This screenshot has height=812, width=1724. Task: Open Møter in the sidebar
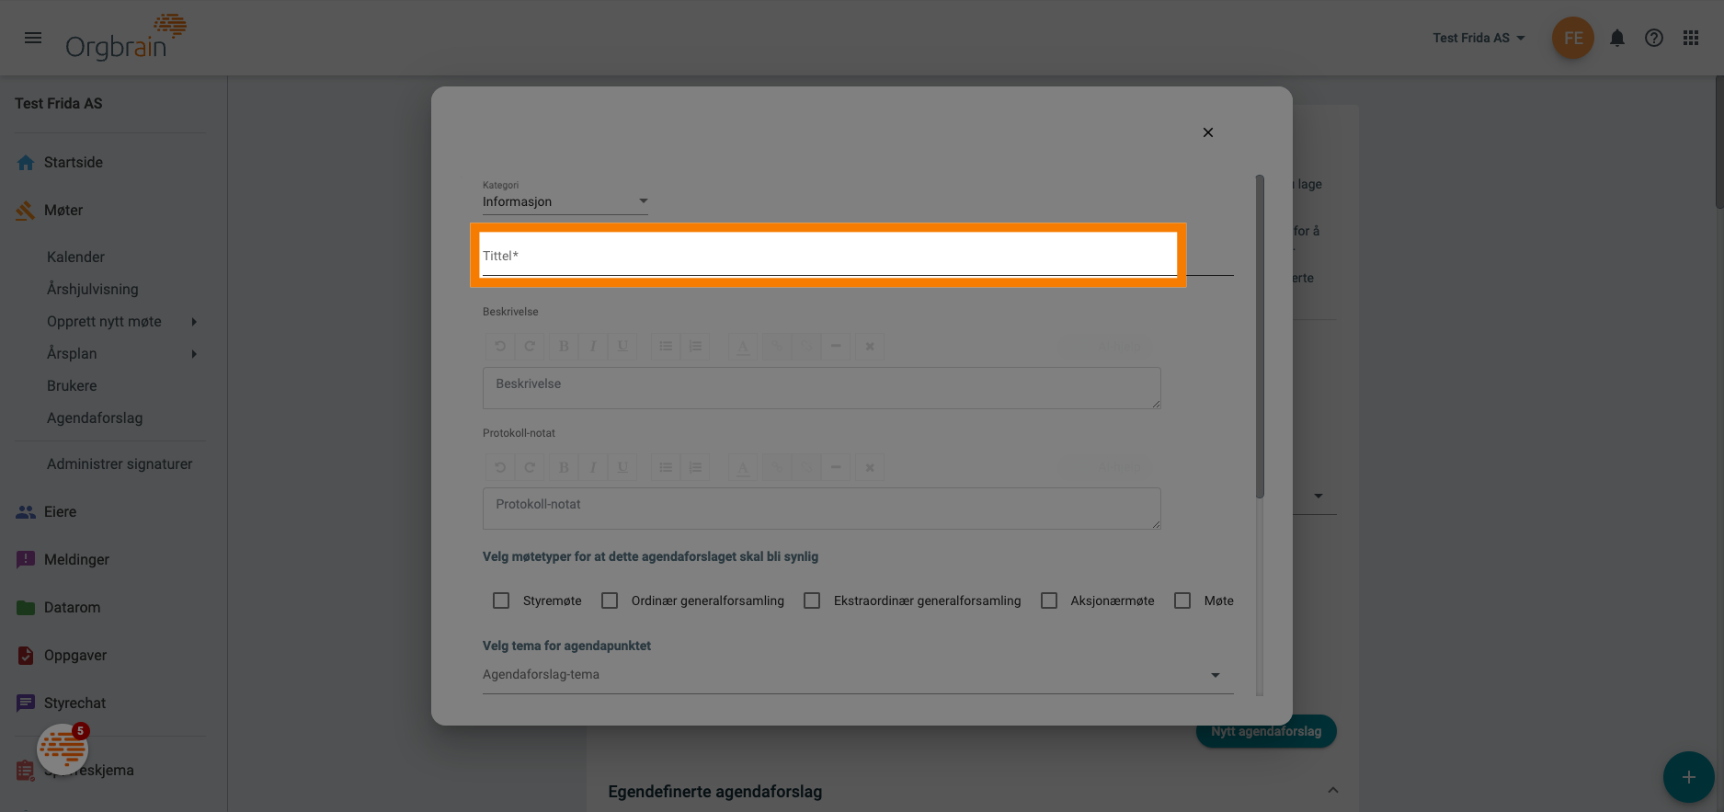click(x=63, y=211)
